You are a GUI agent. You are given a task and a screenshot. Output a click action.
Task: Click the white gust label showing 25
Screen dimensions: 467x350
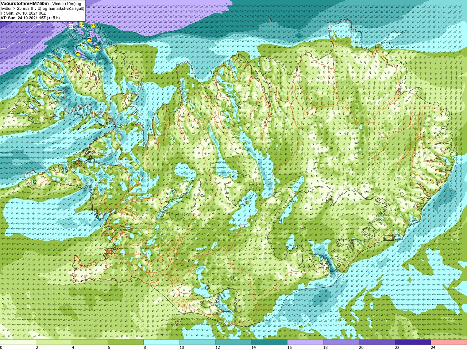pos(71,27)
